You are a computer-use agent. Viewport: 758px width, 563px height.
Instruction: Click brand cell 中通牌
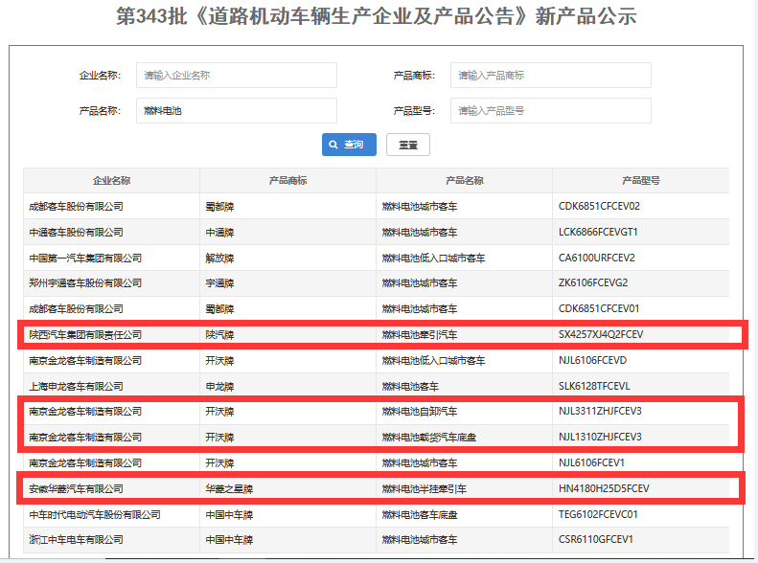(x=219, y=233)
